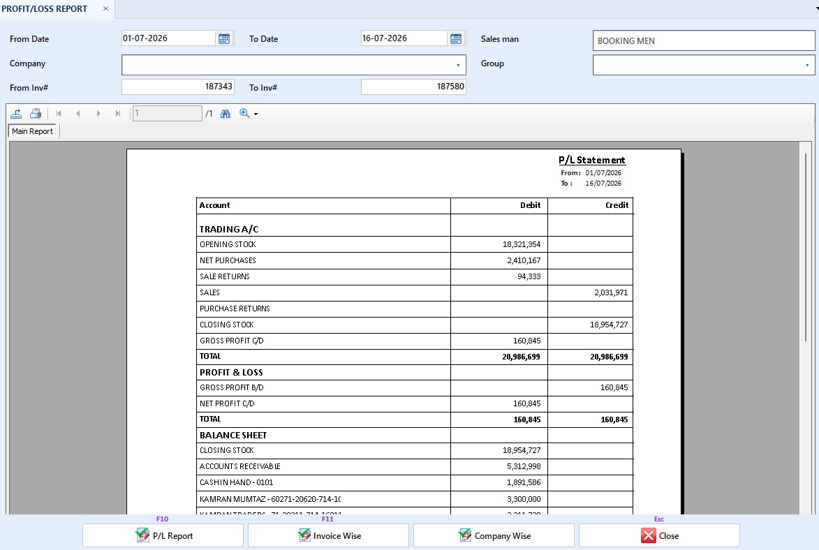Expand the Group dropdown
Image resolution: width=819 pixels, height=550 pixels.
807,66
